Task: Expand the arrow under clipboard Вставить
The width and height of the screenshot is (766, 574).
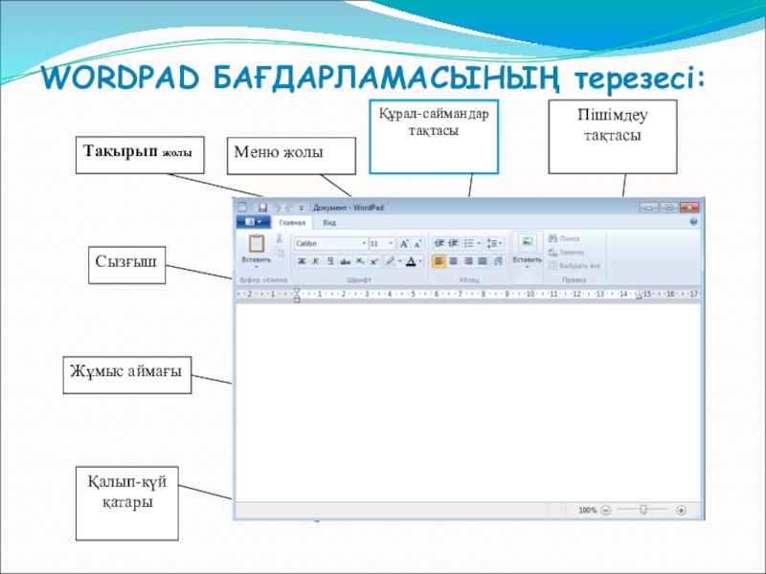Action: (x=256, y=268)
